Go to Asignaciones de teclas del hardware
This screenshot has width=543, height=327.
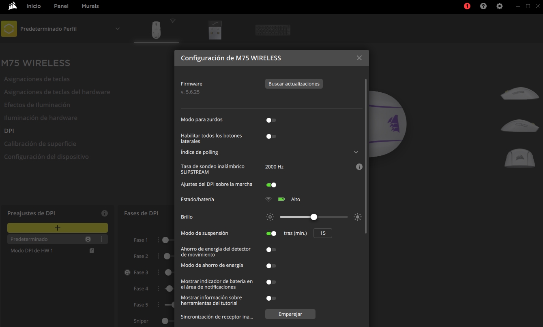click(x=57, y=92)
